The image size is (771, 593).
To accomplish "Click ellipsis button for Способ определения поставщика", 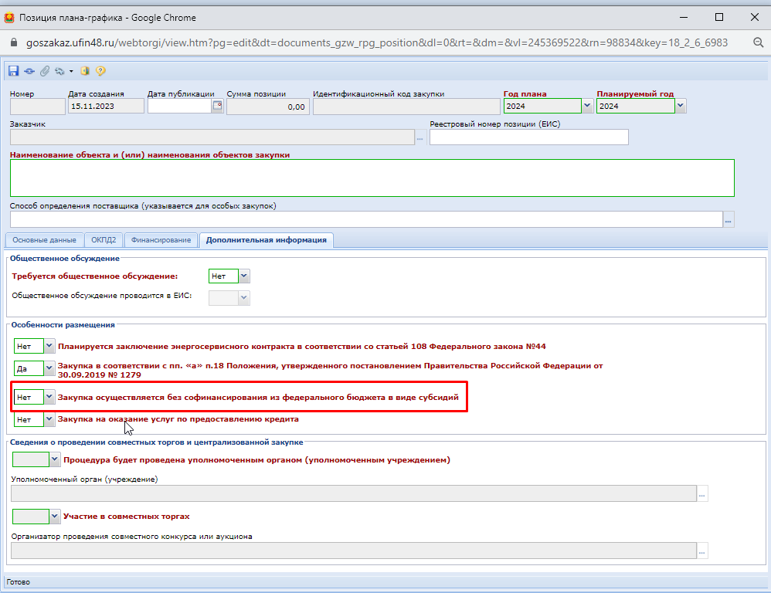I will coord(728,220).
